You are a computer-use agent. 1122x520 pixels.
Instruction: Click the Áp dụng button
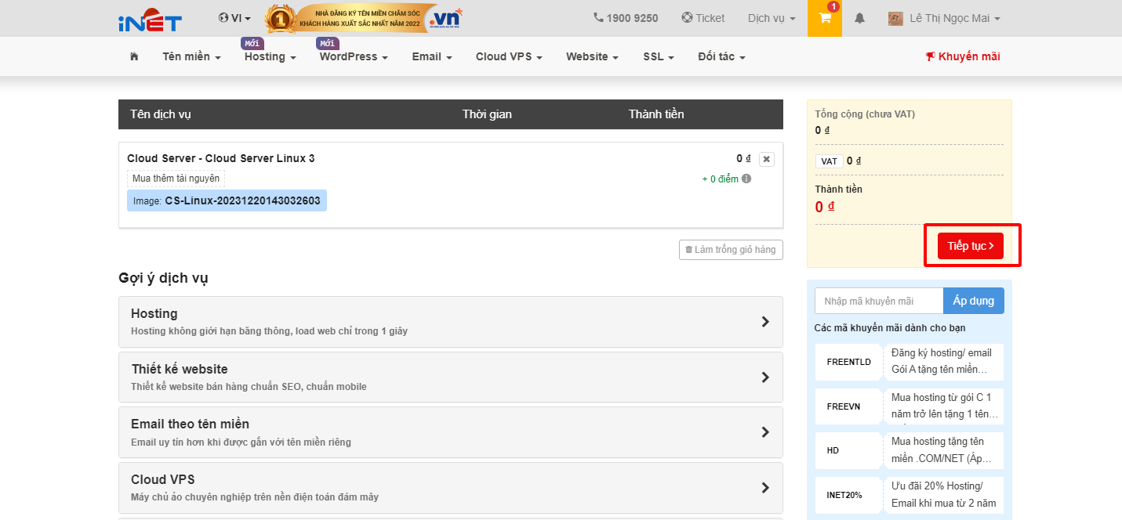[974, 301]
